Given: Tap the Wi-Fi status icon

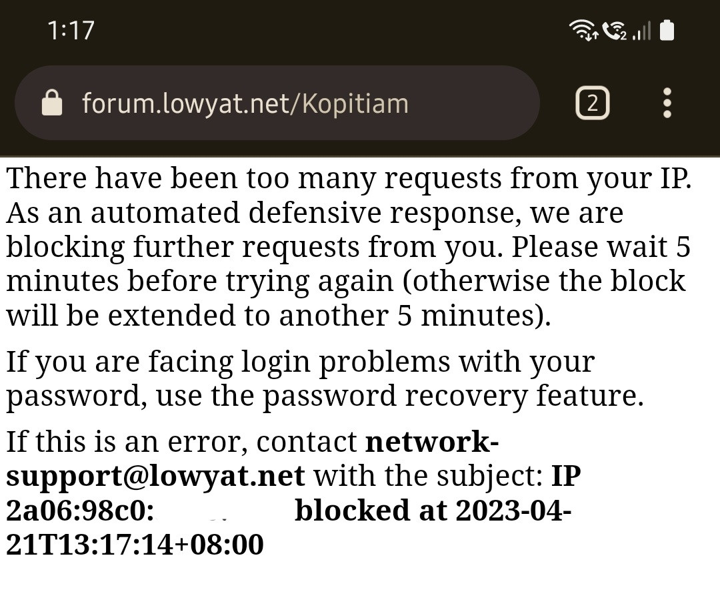Looking at the screenshot, I should pos(583,30).
